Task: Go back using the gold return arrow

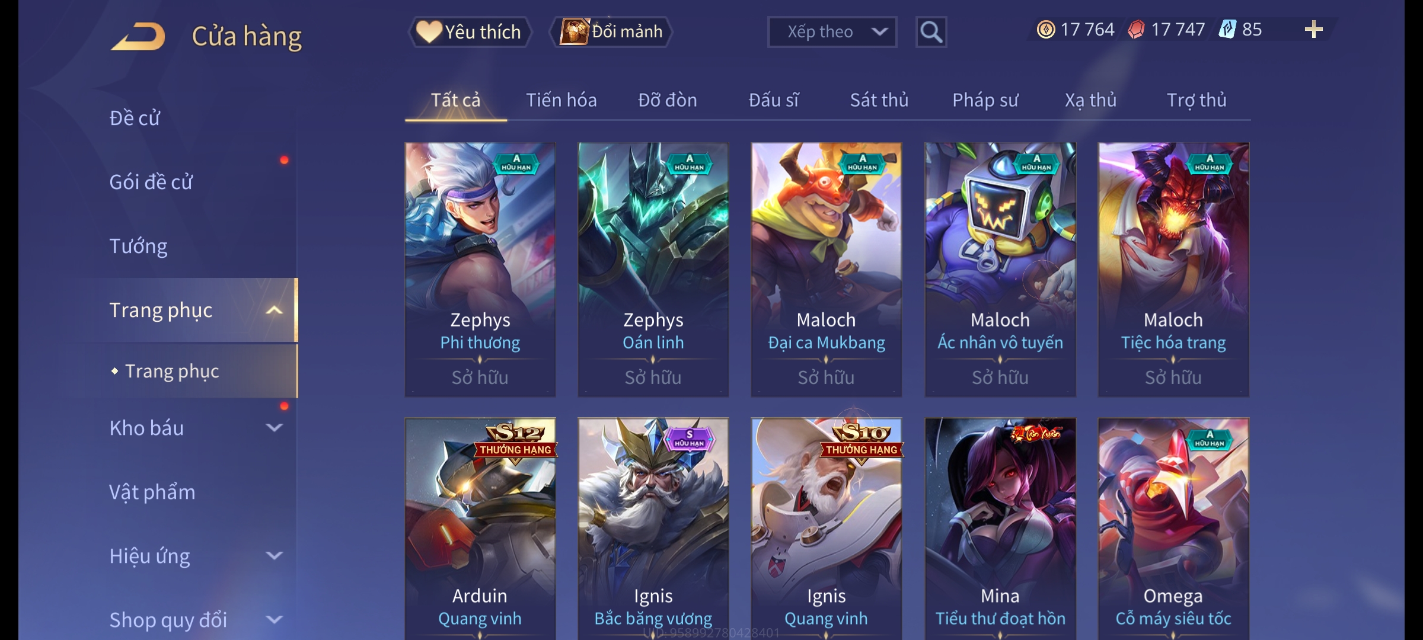Action: tap(138, 37)
